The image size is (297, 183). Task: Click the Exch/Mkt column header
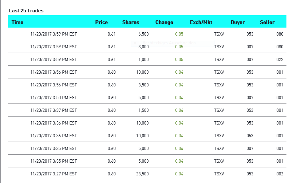coord(201,22)
